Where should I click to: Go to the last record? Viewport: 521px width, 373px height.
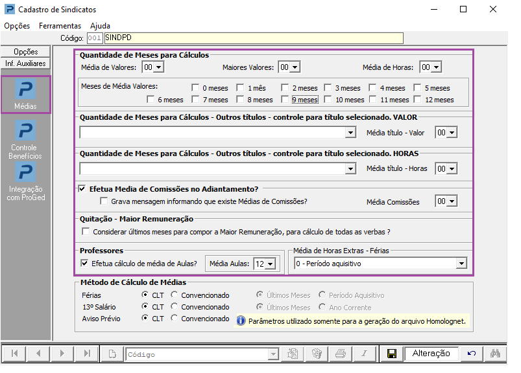(x=87, y=354)
